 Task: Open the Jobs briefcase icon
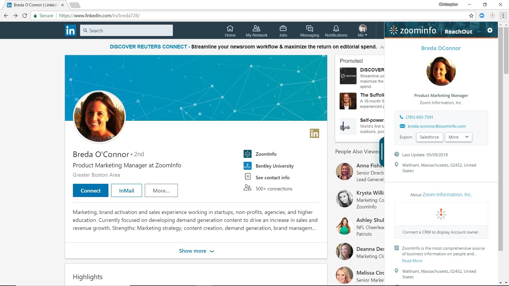(283, 31)
